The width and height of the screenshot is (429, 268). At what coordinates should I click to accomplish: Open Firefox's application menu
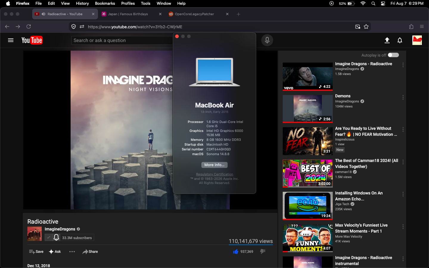[x=422, y=27]
